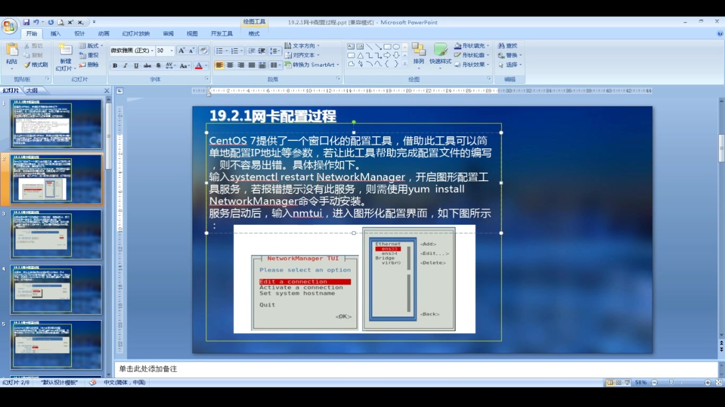Expand Align Text (对齐文本) dropdown
Viewport: 725px width, 407px height.
tap(302, 55)
